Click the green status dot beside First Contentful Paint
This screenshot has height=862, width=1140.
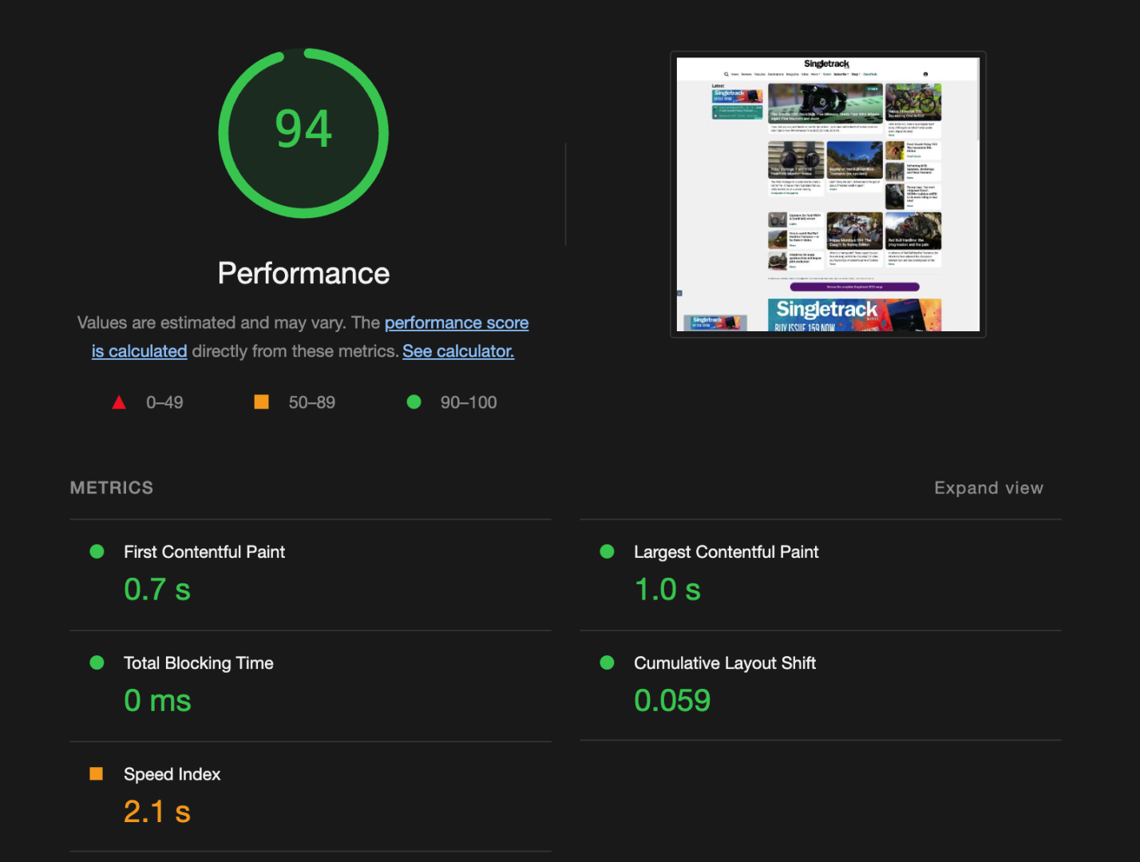pos(97,552)
